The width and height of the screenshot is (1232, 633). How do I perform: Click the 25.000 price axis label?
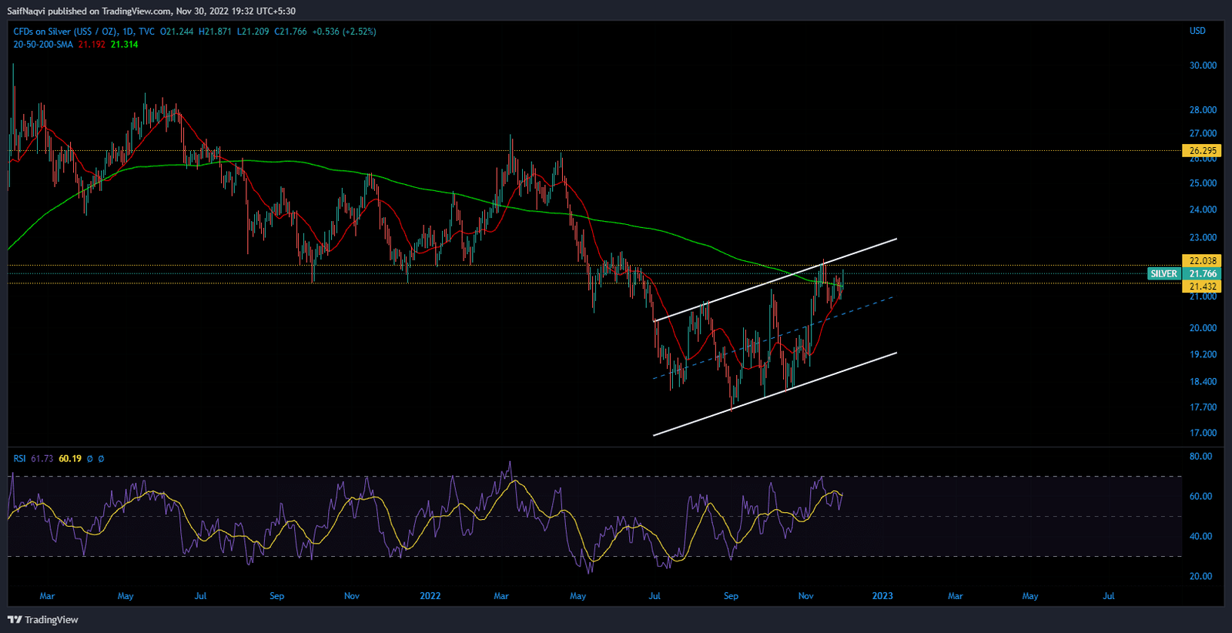point(1203,183)
